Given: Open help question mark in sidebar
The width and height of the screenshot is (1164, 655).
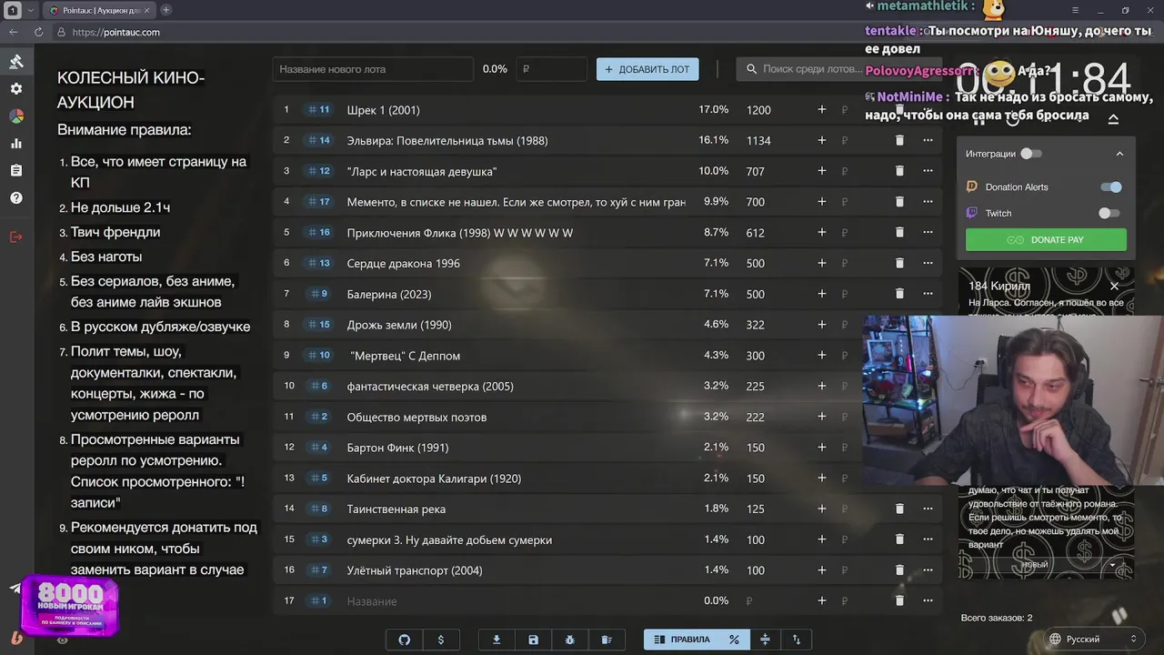Looking at the screenshot, I should 16,198.
